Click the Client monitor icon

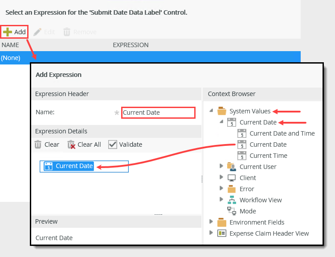[232, 178]
